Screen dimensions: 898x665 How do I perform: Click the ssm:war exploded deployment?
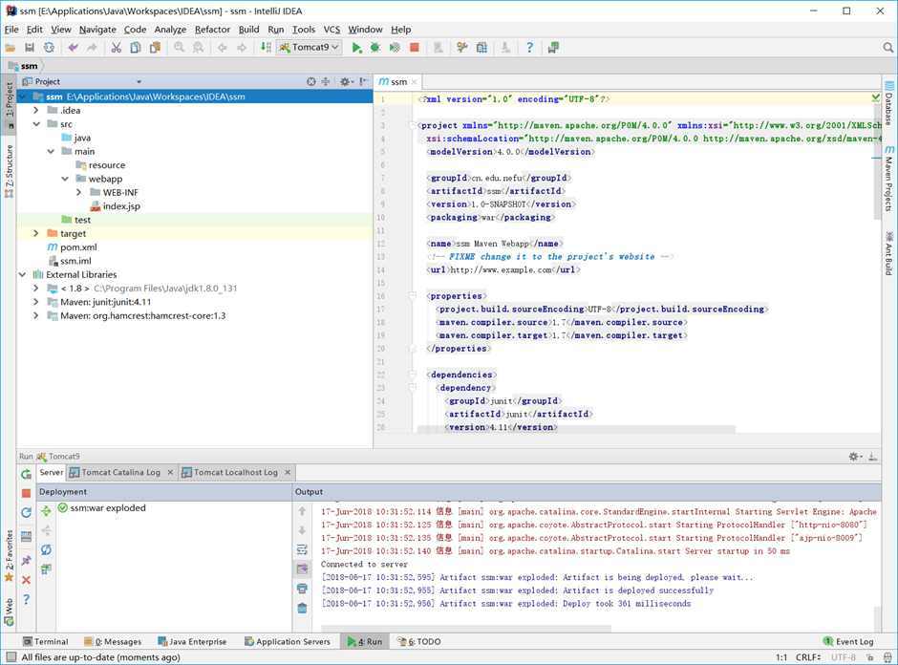108,508
